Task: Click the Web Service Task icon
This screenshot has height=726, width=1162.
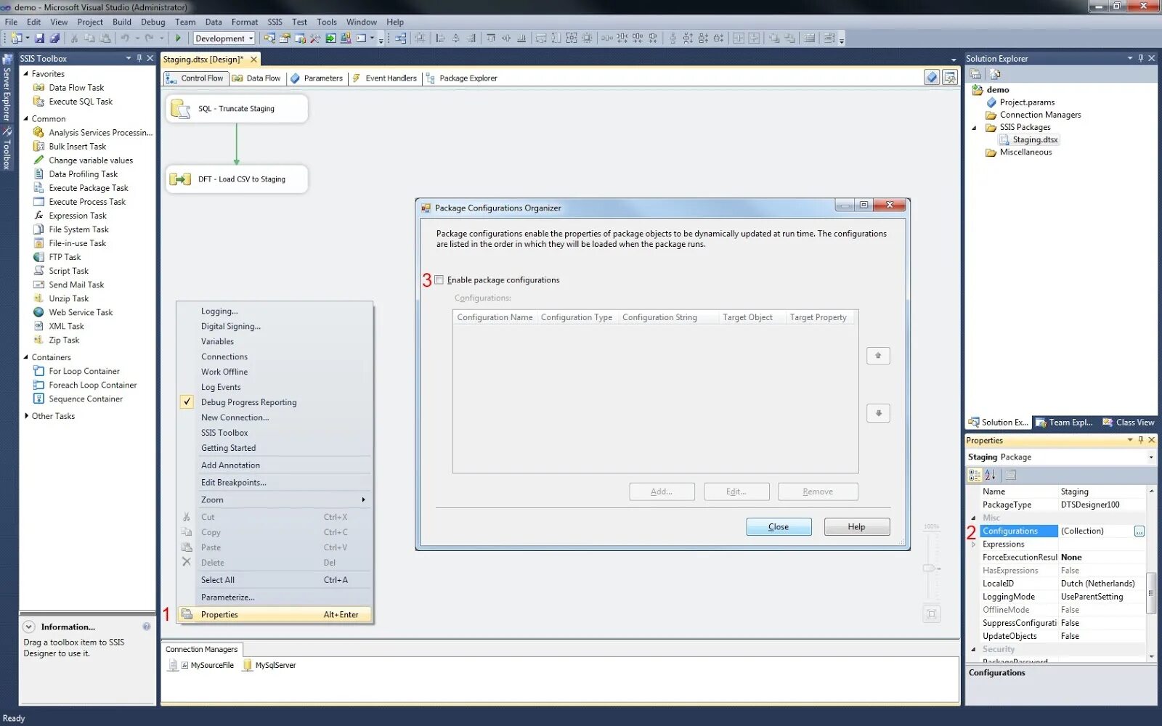Action: [x=39, y=312]
